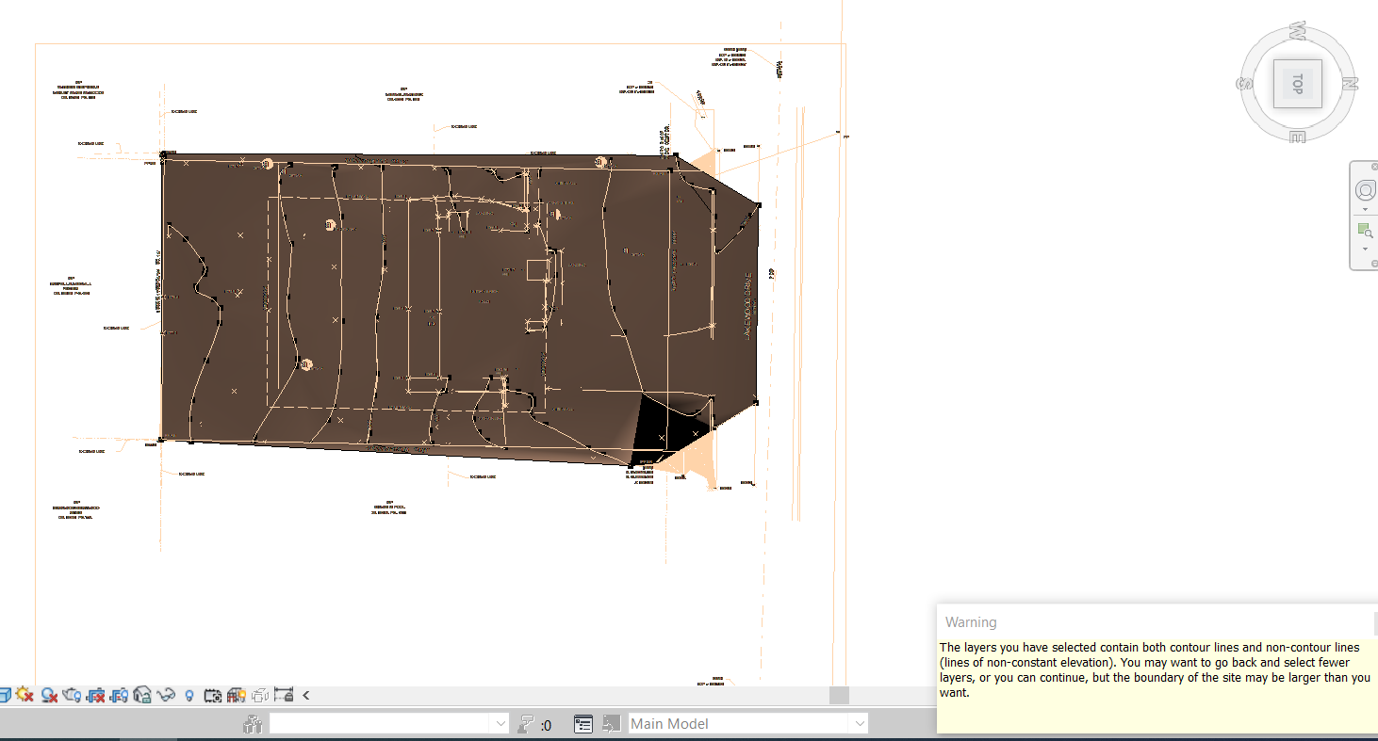1378x741 pixels.
Task: Click the Worksets icon in status bar
Action: point(253,724)
